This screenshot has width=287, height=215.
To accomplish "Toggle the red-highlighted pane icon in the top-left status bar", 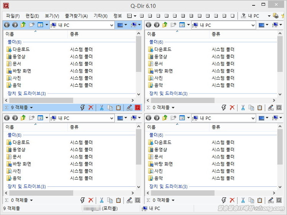I will 138,108.
